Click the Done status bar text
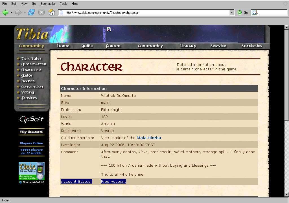 pos(6,200)
